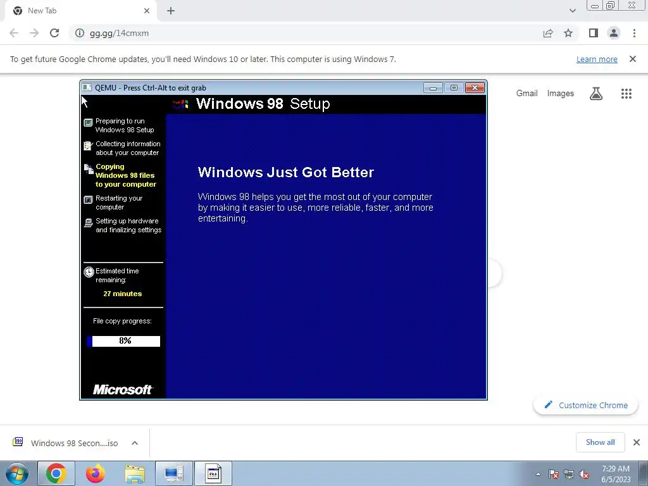The image size is (648, 486).
Task: Dismiss the Windows 7 update notice
Action: [633, 59]
